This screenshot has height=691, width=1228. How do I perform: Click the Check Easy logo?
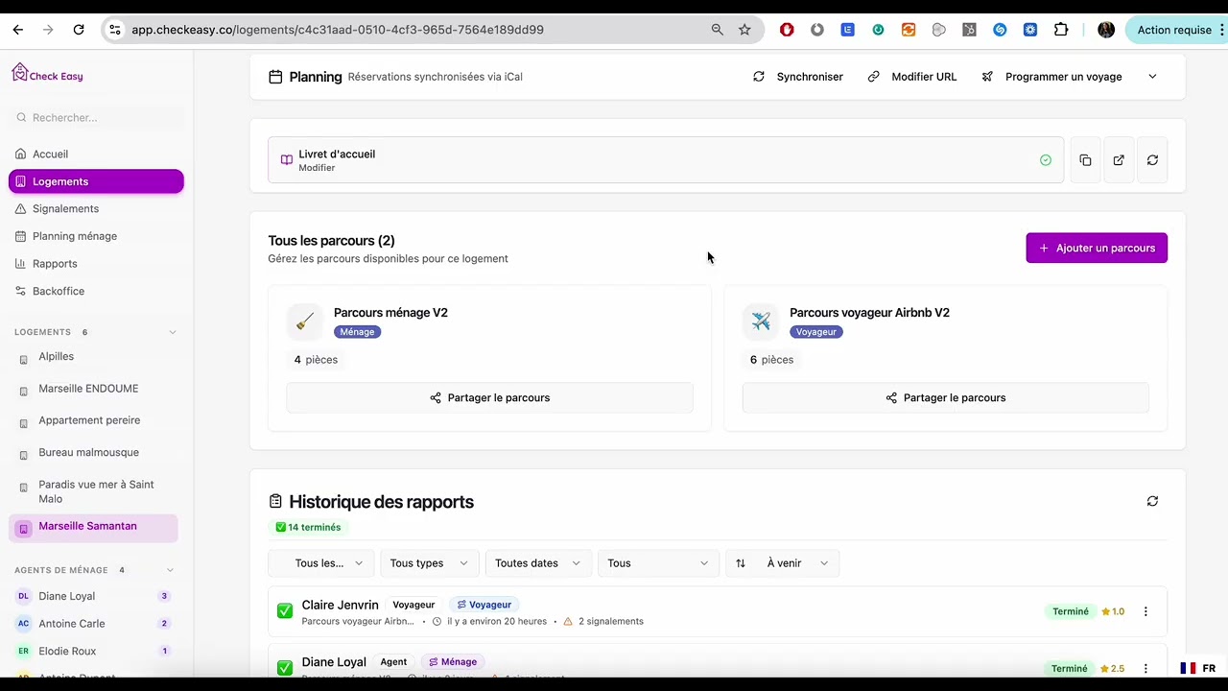click(x=47, y=73)
